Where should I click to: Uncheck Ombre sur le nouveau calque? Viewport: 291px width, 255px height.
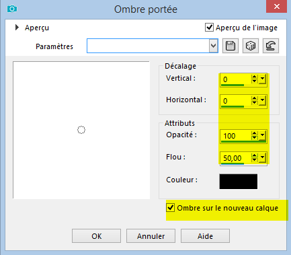coord(170,207)
